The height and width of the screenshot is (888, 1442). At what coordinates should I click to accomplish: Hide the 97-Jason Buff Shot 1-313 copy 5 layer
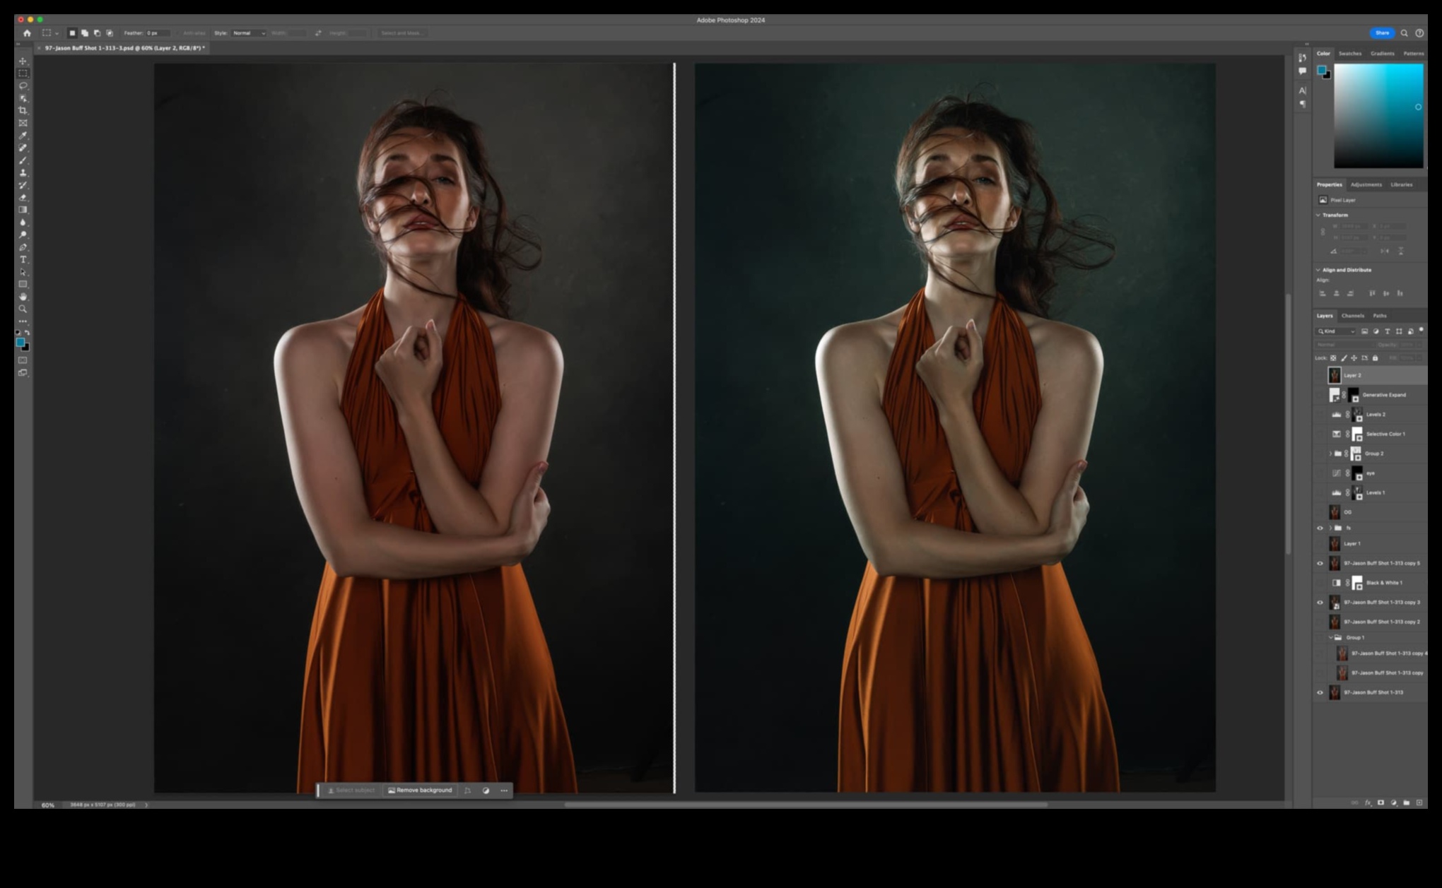tap(1320, 564)
